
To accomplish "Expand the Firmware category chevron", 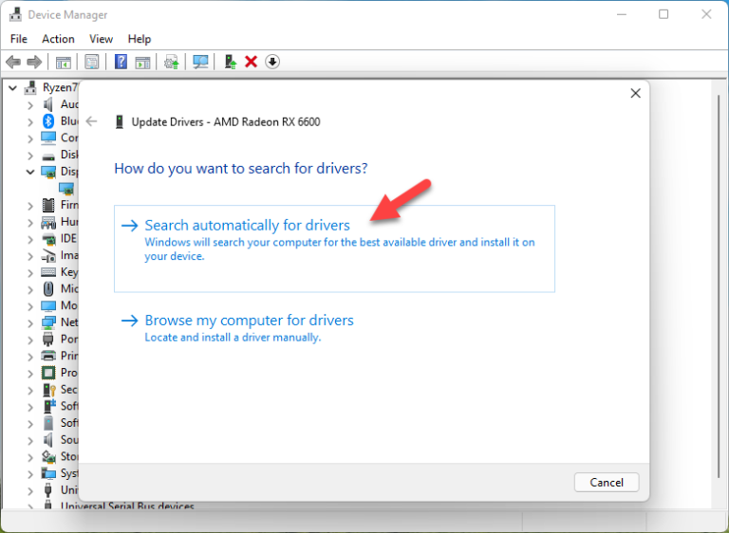I will point(30,206).
